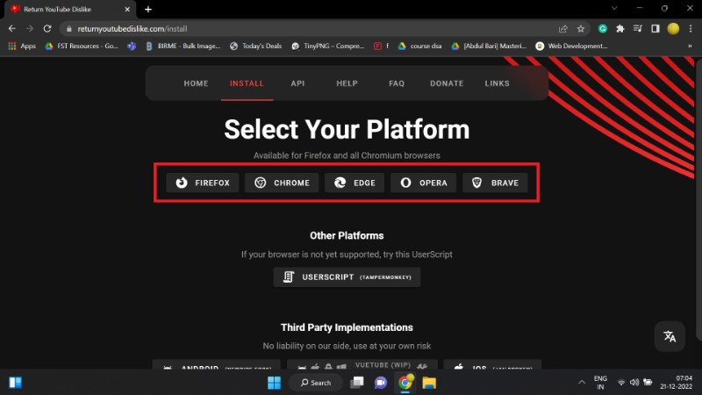Open the FAQ nav tab

[397, 83]
